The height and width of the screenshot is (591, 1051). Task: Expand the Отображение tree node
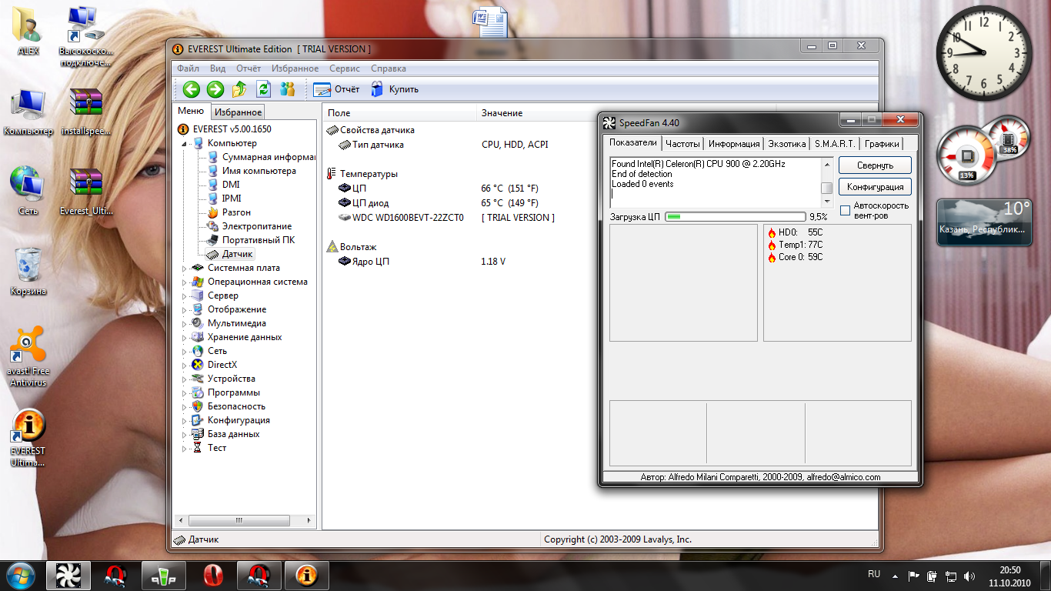185,309
